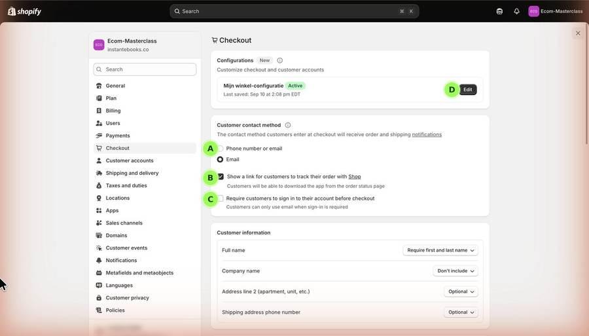Open the Ecom-Masterclass account menu
The image size is (589, 336).
[x=556, y=11]
